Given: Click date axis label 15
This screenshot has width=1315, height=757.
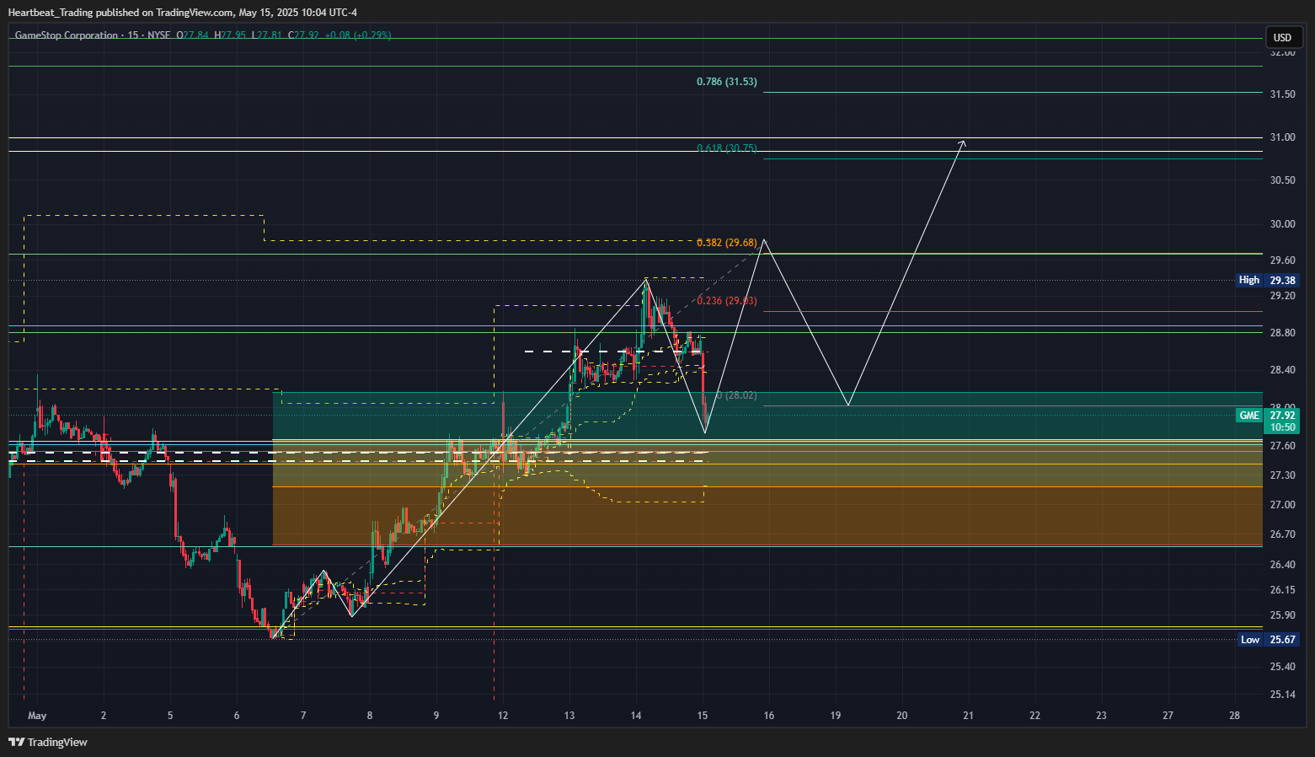Looking at the screenshot, I should click(x=703, y=716).
